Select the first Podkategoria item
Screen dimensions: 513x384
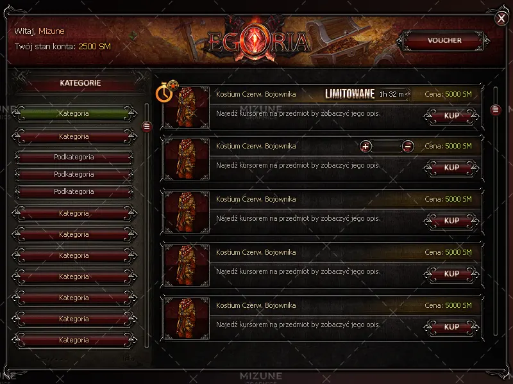coord(74,157)
